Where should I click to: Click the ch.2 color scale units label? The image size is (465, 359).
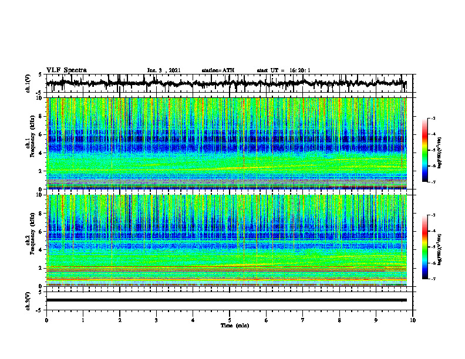(x=440, y=249)
